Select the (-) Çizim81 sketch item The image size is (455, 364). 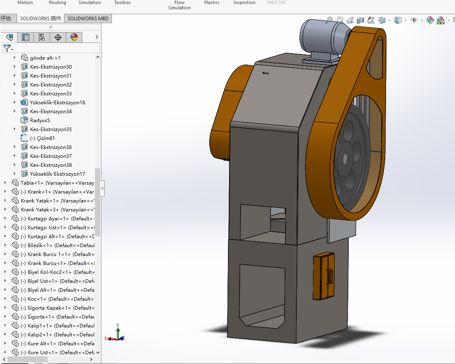click(x=42, y=138)
